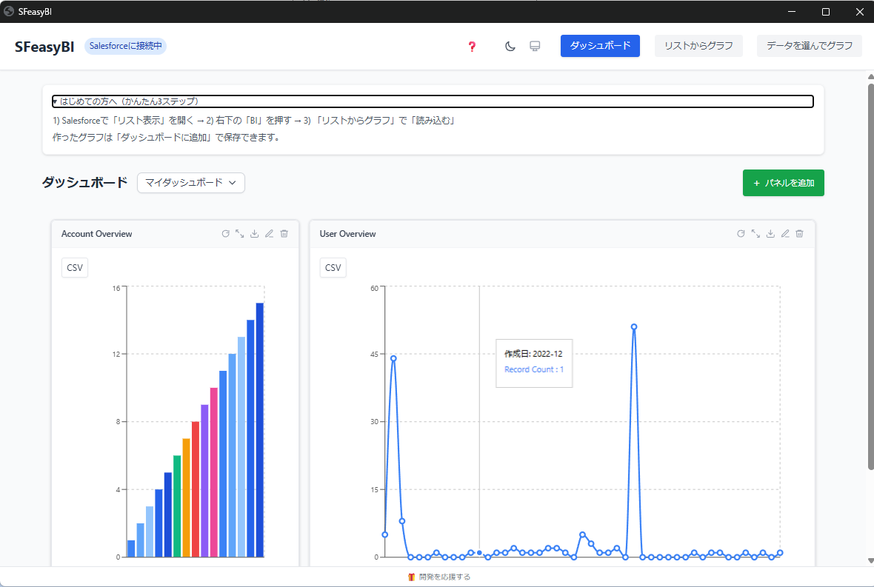Click the CSV badge on Account Overview

tap(74, 267)
